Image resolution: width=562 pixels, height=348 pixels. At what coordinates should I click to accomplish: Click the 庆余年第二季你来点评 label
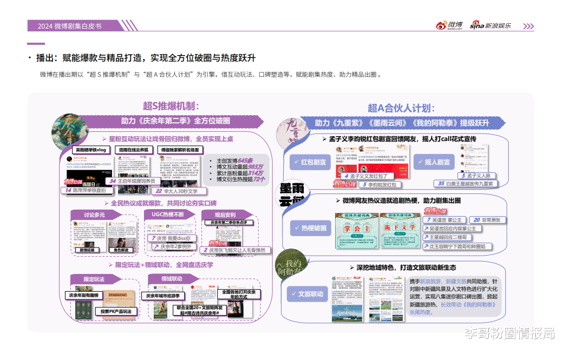click(x=228, y=223)
